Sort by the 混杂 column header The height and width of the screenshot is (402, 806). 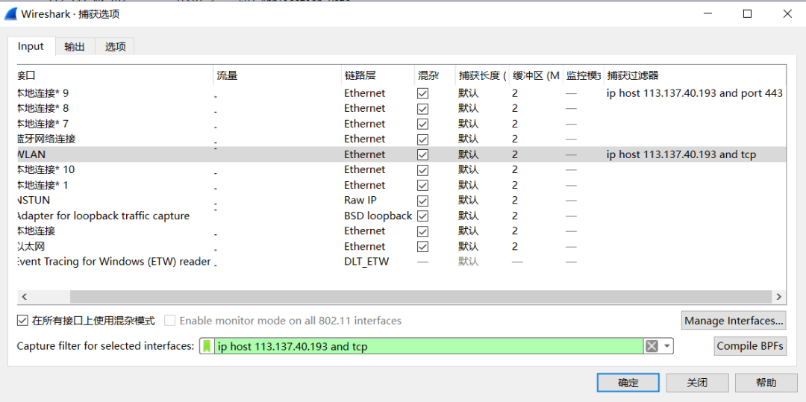point(435,76)
